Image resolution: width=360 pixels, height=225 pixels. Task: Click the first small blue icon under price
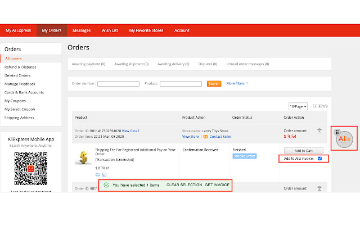[97, 174]
